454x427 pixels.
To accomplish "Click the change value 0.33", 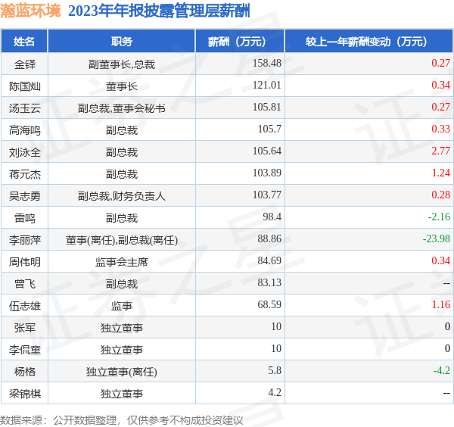I will pos(440,129).
